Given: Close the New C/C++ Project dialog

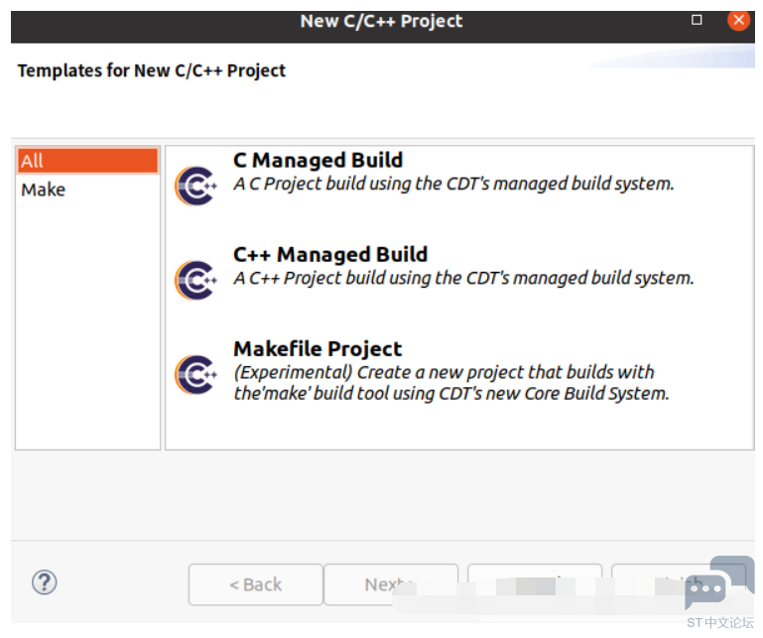Looking at the screenshot, I should coord(738,20).
